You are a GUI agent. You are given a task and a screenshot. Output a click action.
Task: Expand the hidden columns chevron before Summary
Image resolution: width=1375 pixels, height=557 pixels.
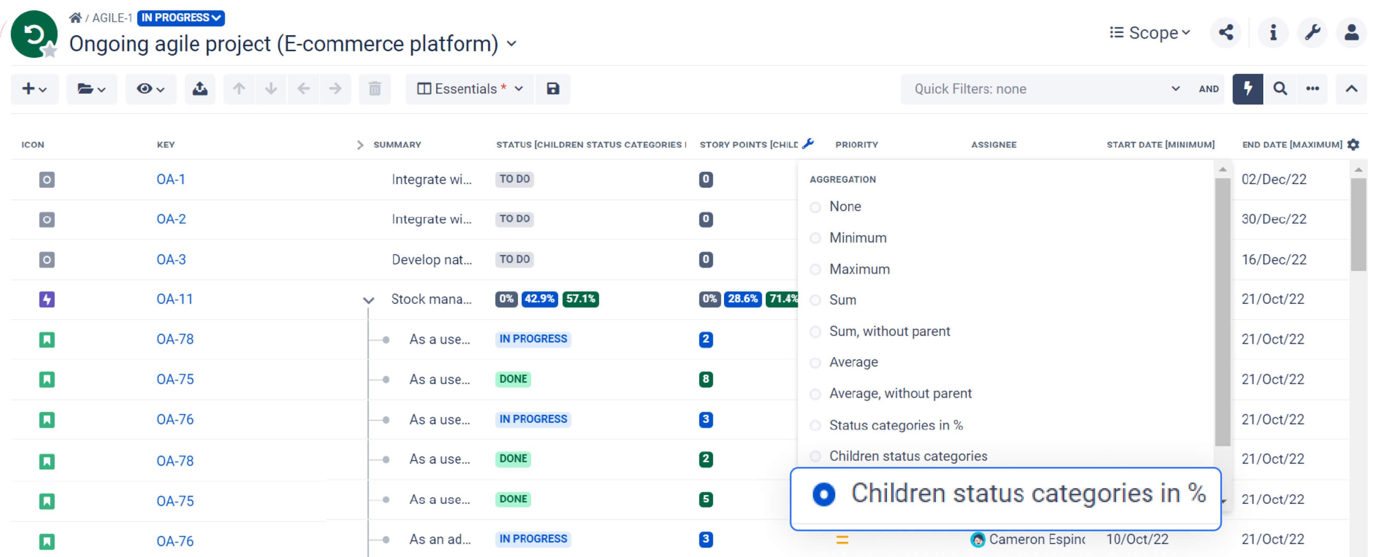coord(361,145)
